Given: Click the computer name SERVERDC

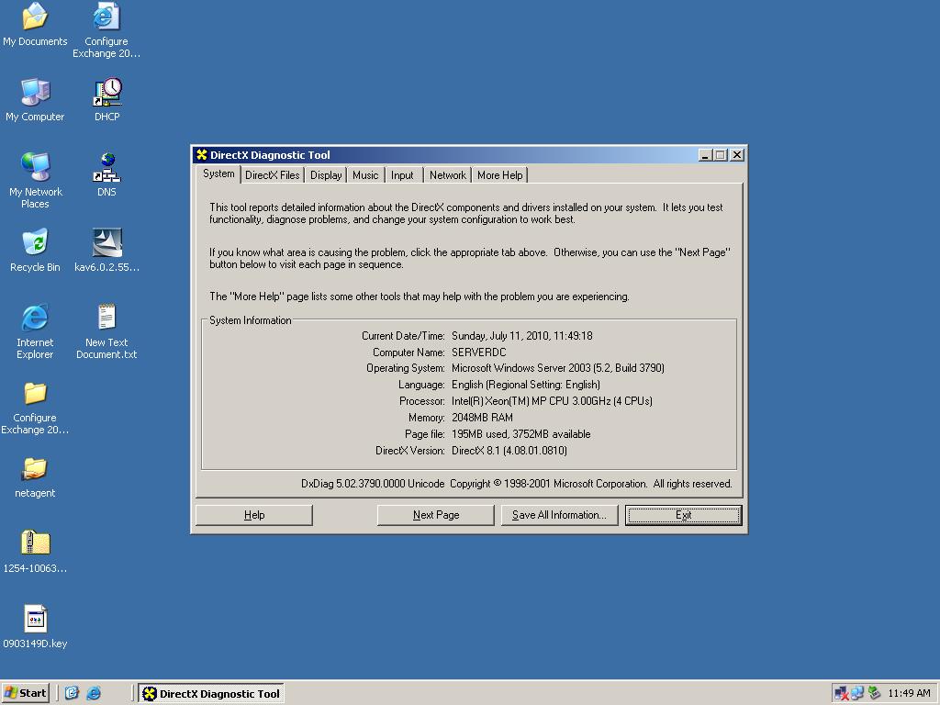Looking at the screenshot, I should pos(479,352).
